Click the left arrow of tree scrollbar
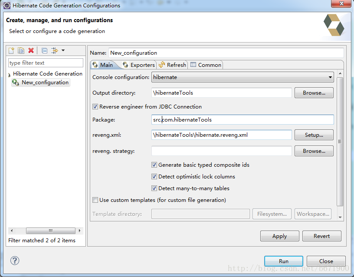The image size is (354, 277). (12, 231)
